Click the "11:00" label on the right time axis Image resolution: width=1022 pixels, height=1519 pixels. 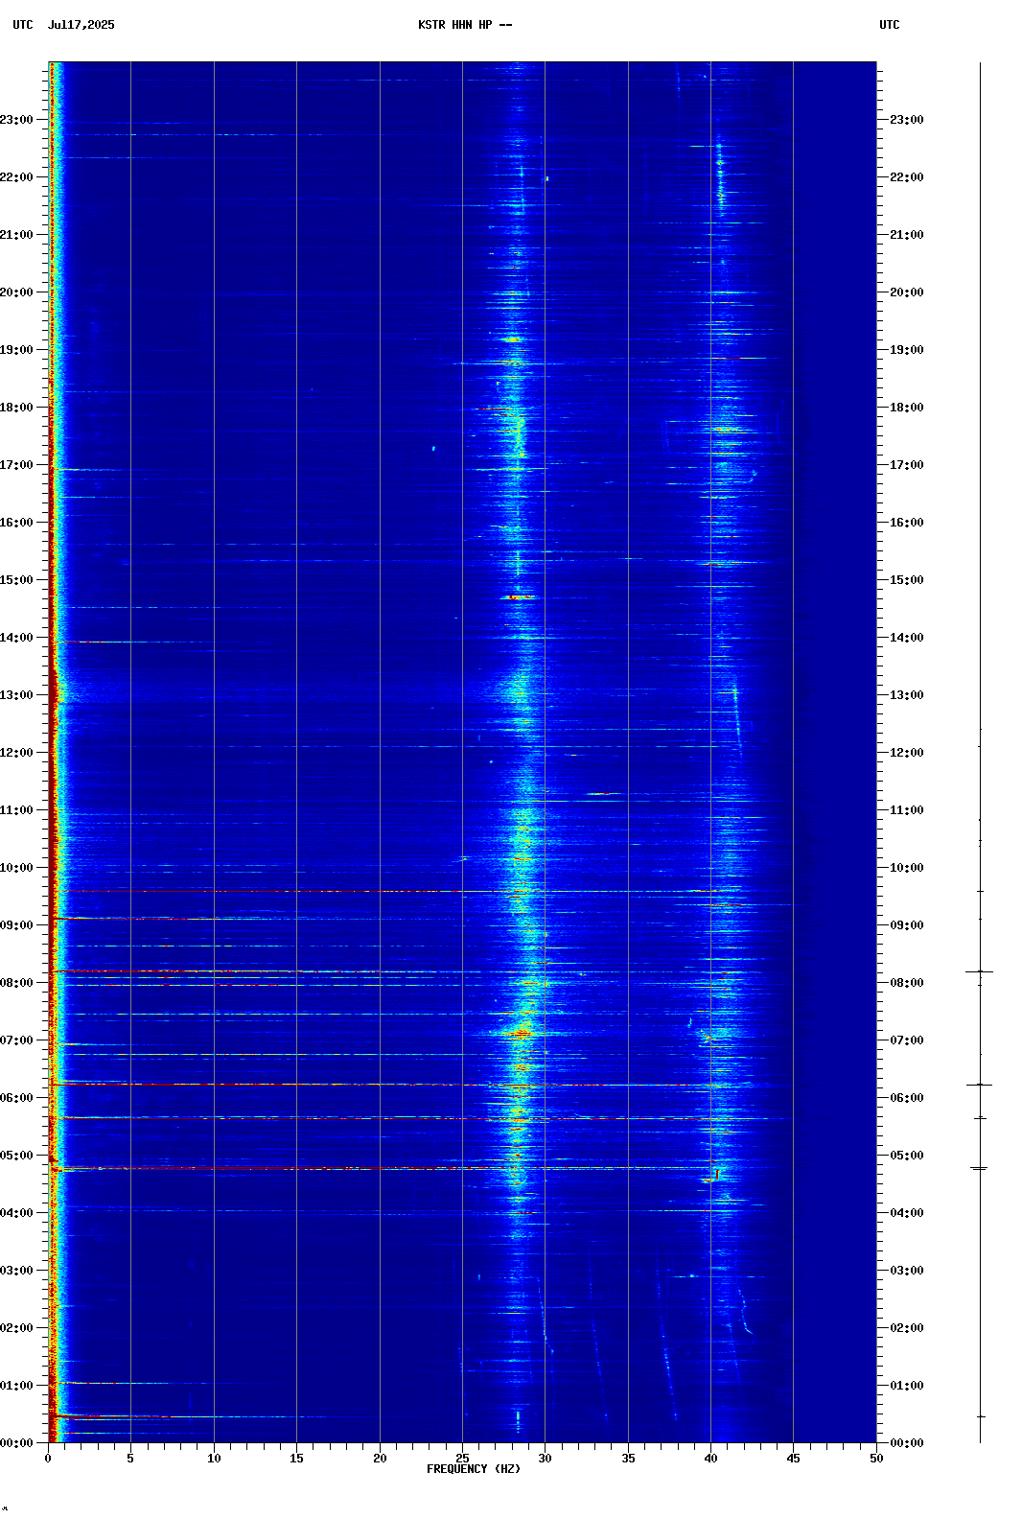(907, 810)
